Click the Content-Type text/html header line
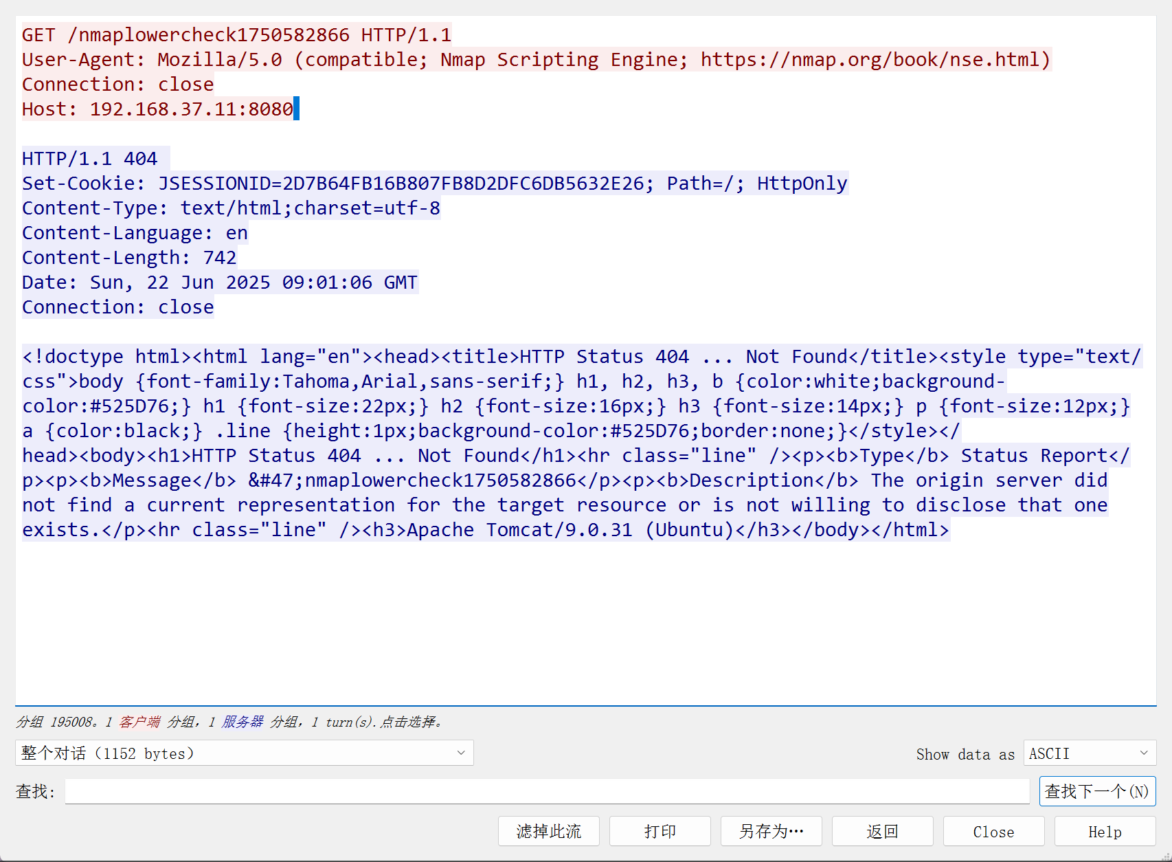 coord(231,208)
